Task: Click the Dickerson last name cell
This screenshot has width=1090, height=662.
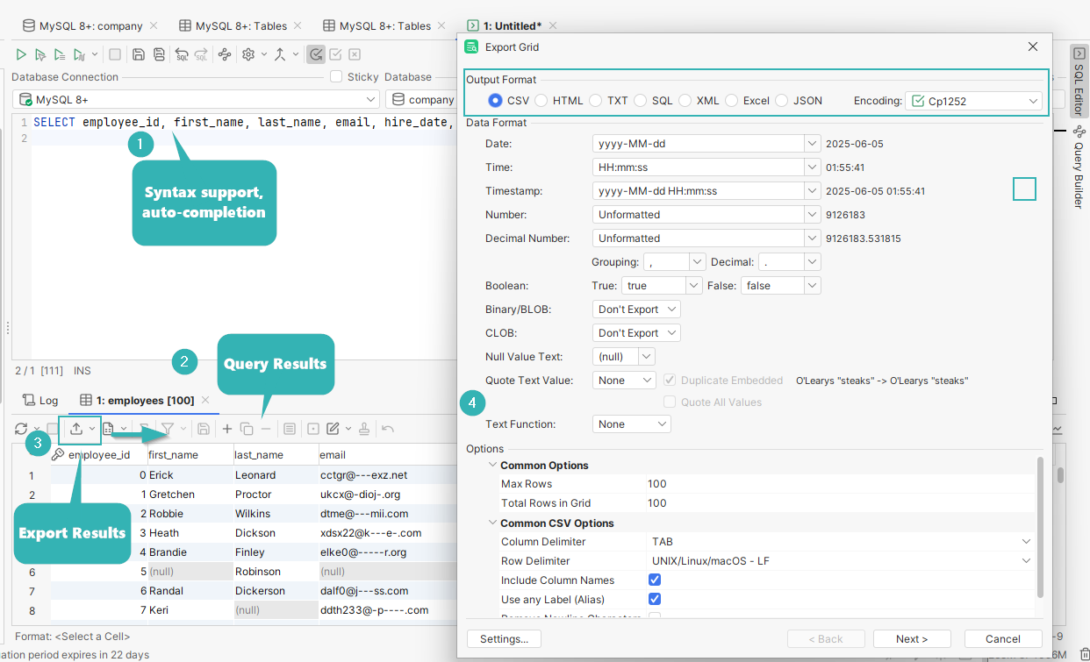Action: tap(276, 591)
